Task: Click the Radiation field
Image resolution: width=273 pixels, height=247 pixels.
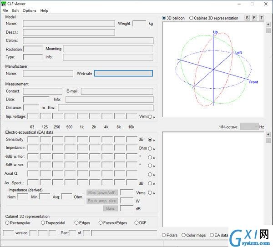Action: [x=33, y=49]
